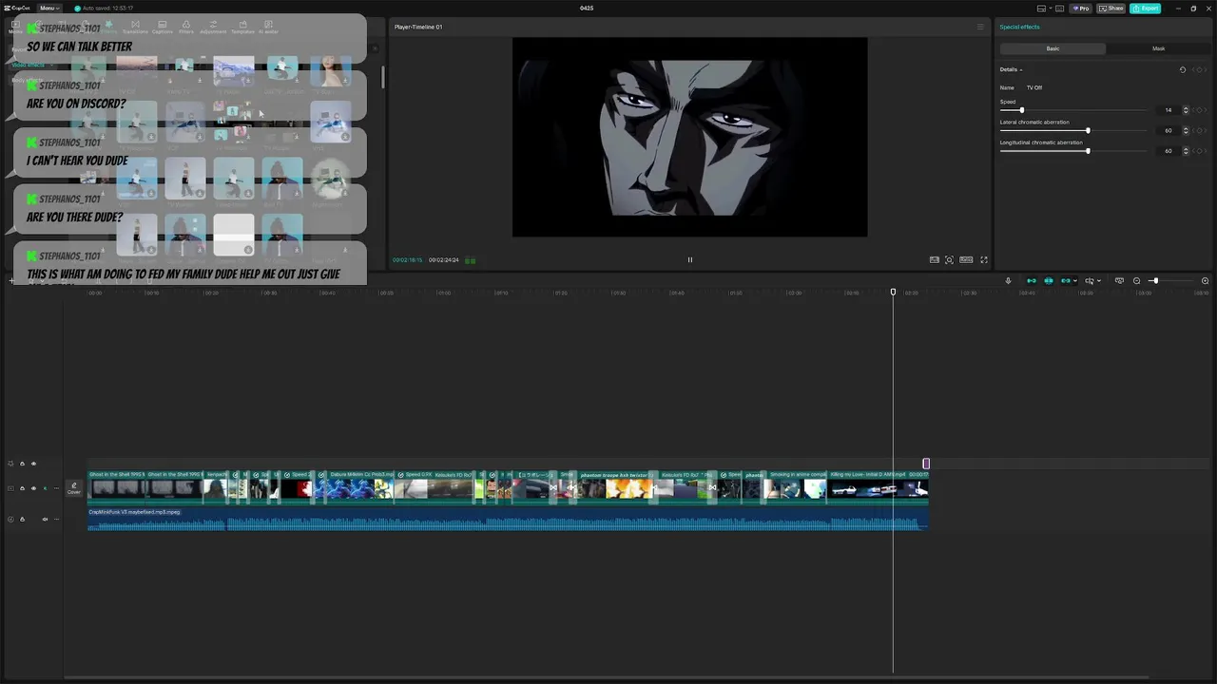Screen dimensions: 1217x684
Task: Open the Captions tab in top toolbar
Action: pos(163,27)
